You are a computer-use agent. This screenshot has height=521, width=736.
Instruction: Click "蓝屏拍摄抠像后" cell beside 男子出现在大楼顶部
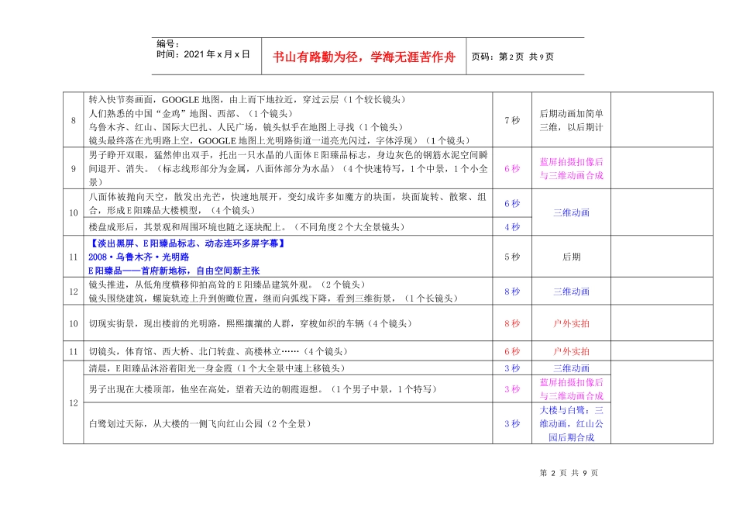571,389
